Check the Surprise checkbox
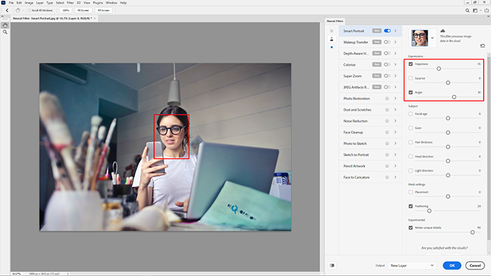This screenshot has height=276, width=491. coord(410,78)
